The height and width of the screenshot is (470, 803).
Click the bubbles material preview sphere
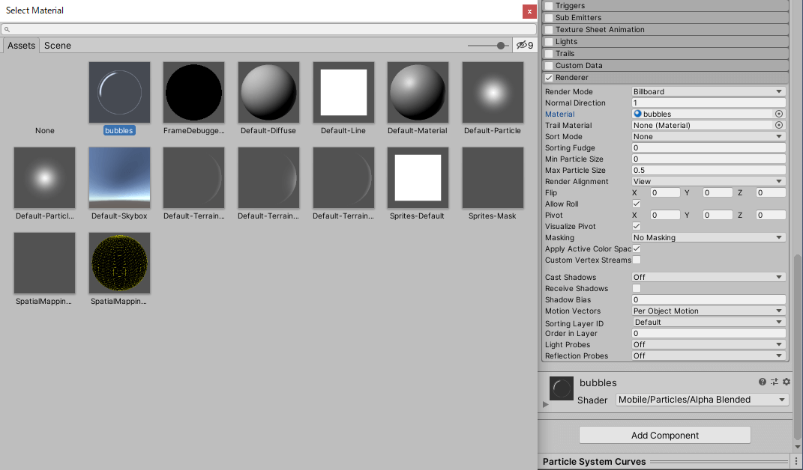[561, 388]
